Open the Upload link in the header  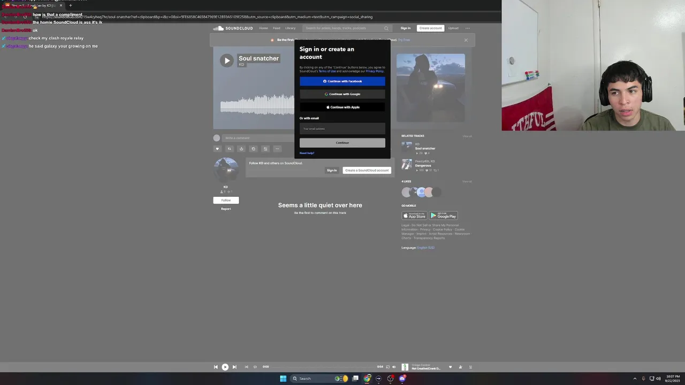[453, 28]
